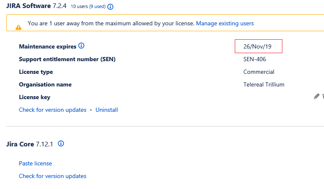The width and height of the screenshot is (324, 189).
Task: Click the pencil edit icon for License key
Action: 316,96
